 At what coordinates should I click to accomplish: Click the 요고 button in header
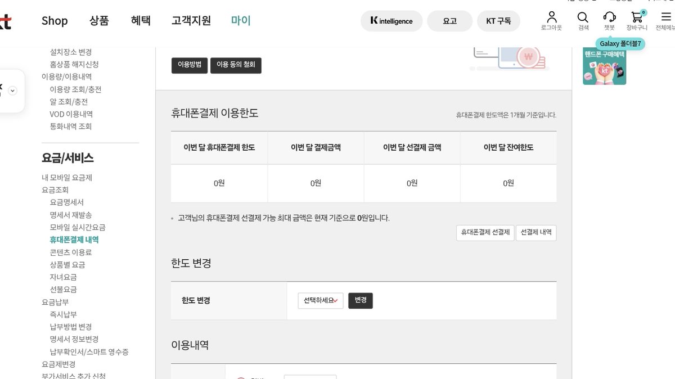[x=449, y=20]
